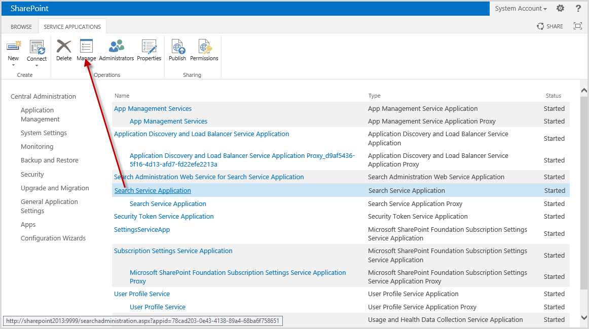
Task: Select the Manage icon in the ribbon
Action: [86, 50]
